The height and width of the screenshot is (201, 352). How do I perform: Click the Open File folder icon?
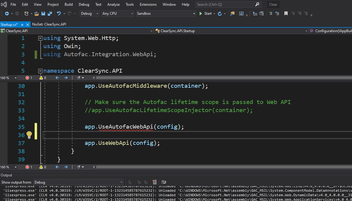point(37,14)
